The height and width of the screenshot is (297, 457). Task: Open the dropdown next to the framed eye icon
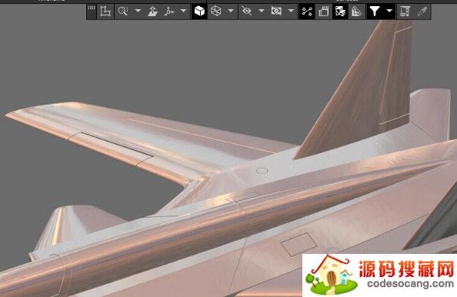click(x=291, y=11)
